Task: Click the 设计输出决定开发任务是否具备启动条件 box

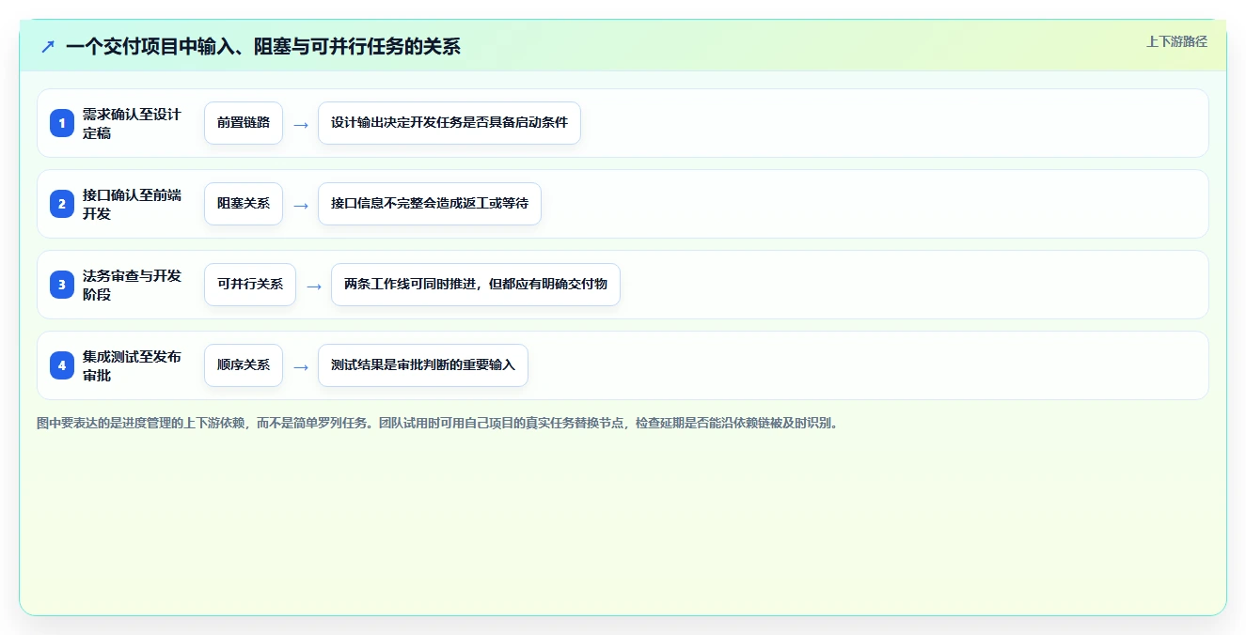Action: pos(450,123)
